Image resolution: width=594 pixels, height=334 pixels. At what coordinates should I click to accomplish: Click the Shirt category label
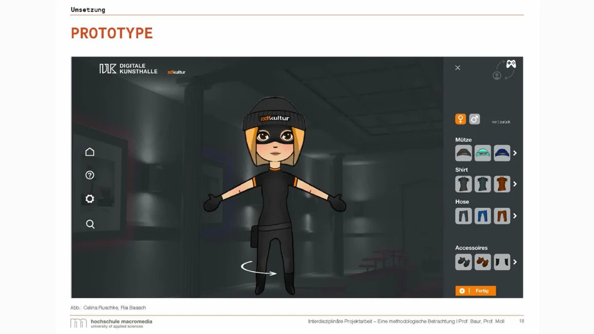pos(461,170)
